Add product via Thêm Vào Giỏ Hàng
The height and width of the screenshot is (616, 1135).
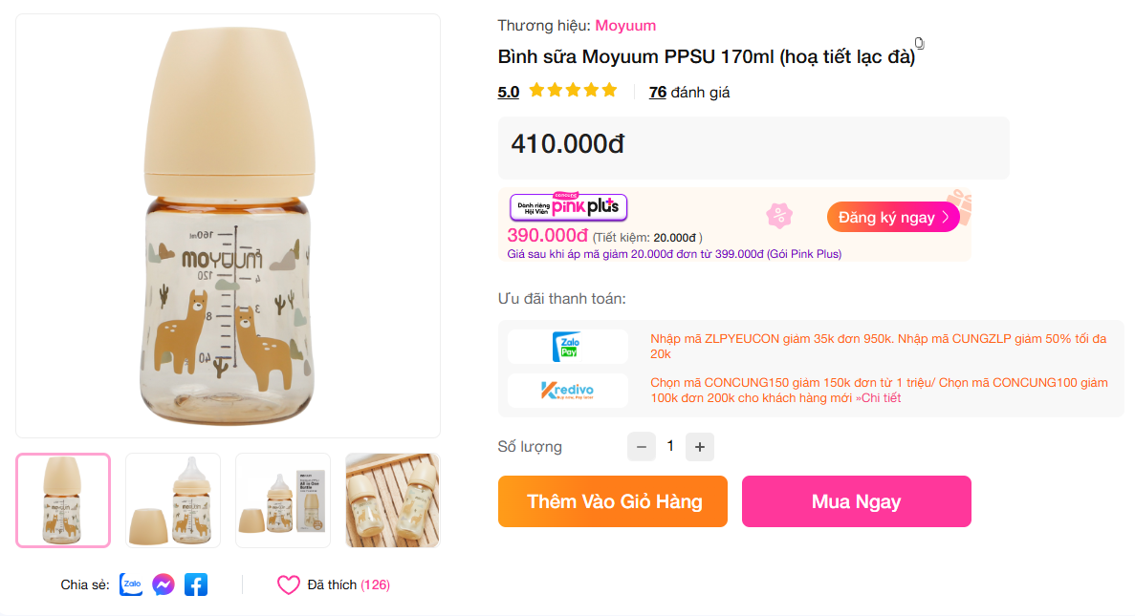coord(612,500)
